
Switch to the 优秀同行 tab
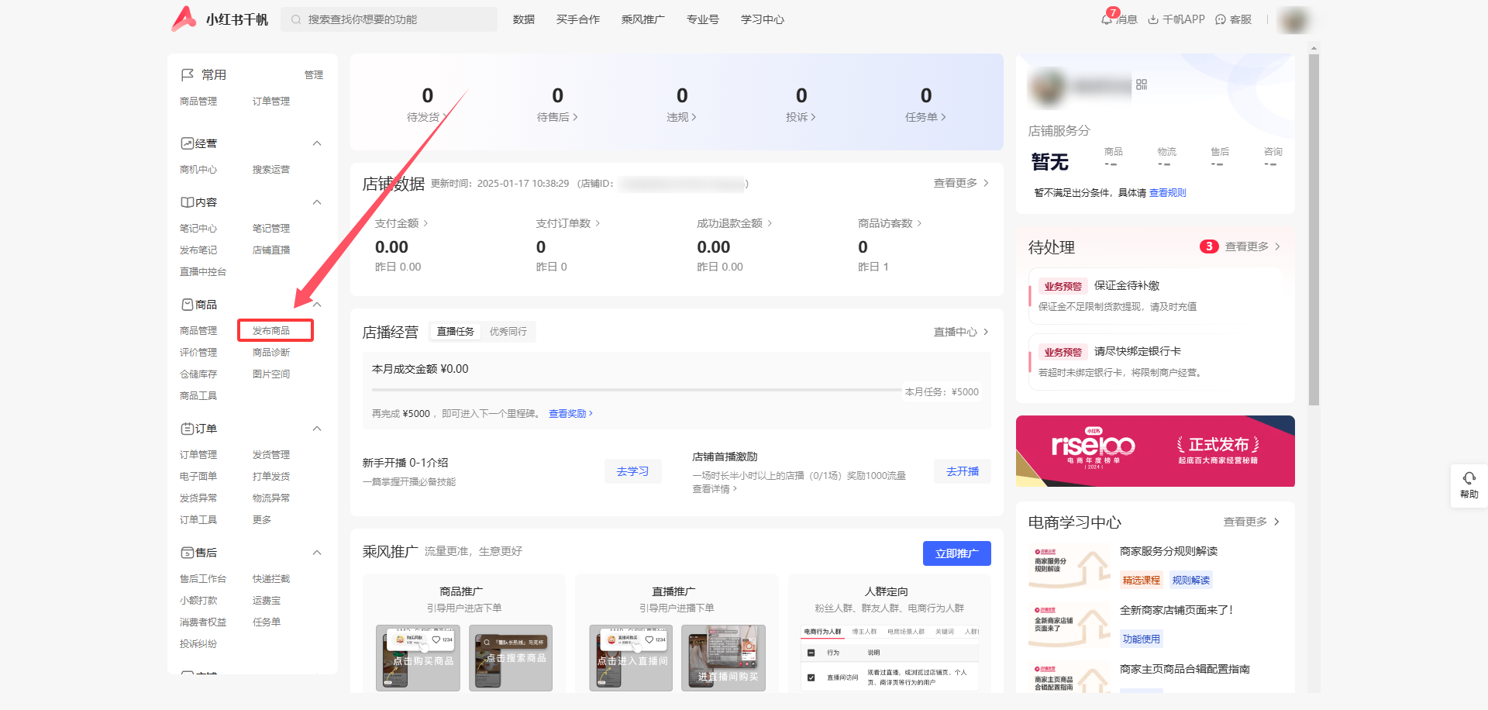pos(508,332)
